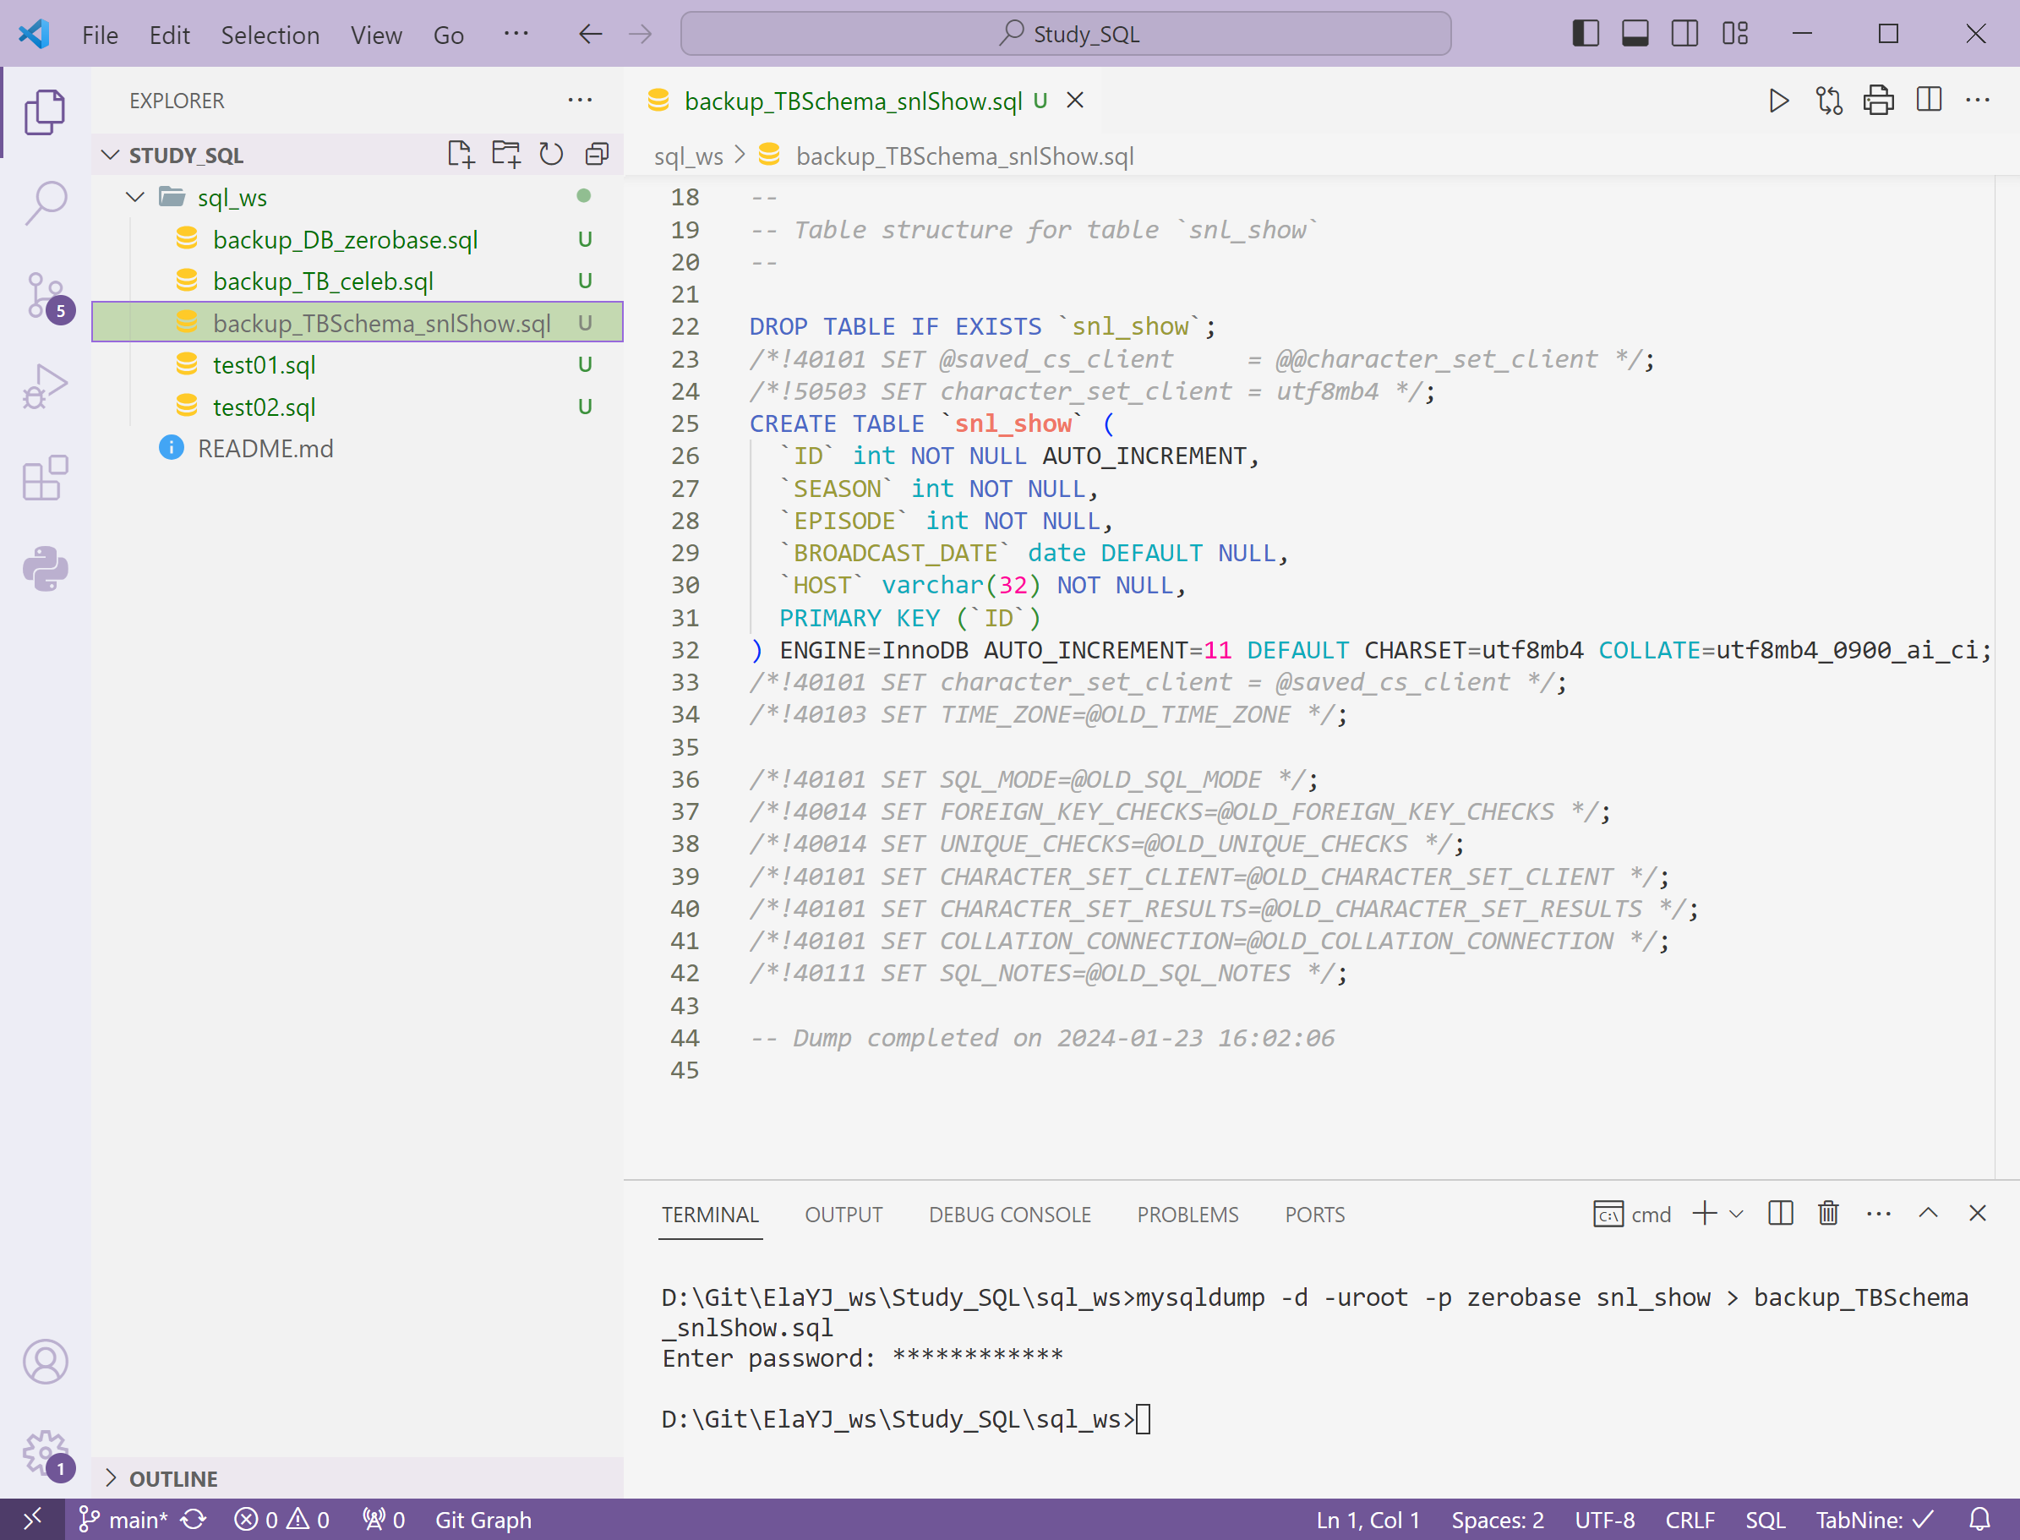
Task: Toggle the secondary sidebar layout button
Action: point(1684,34)
